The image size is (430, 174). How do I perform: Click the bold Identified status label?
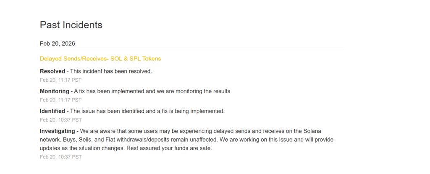click(52, 111)
